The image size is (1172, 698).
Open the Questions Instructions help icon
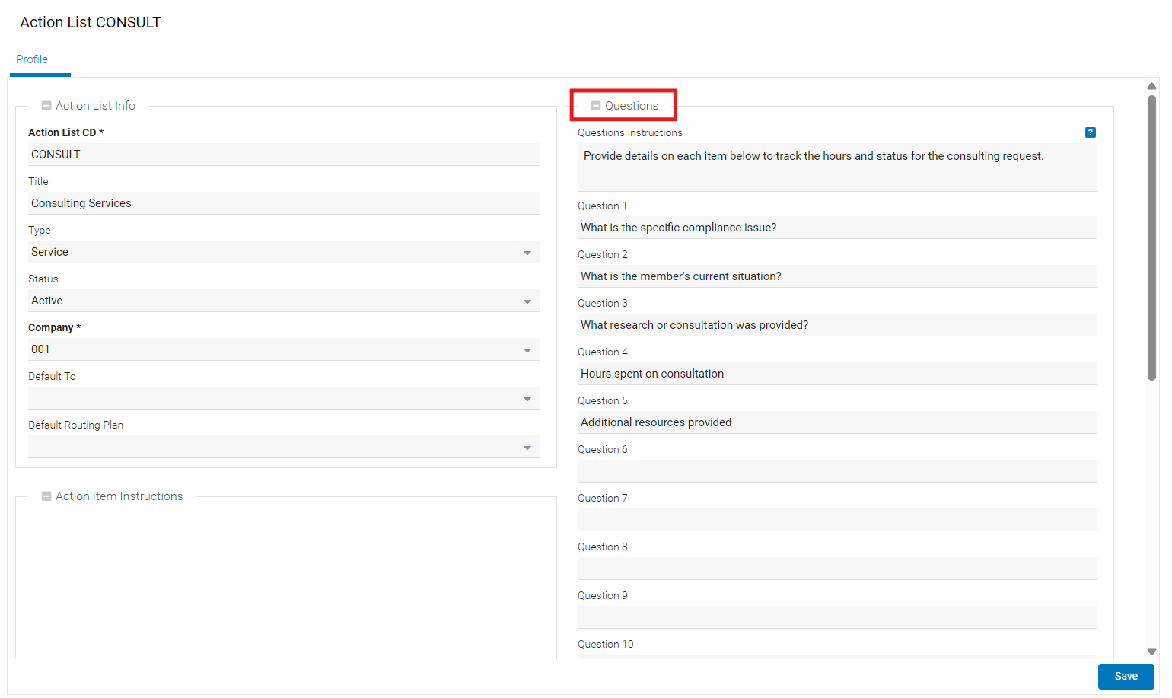click(1090, 132)
